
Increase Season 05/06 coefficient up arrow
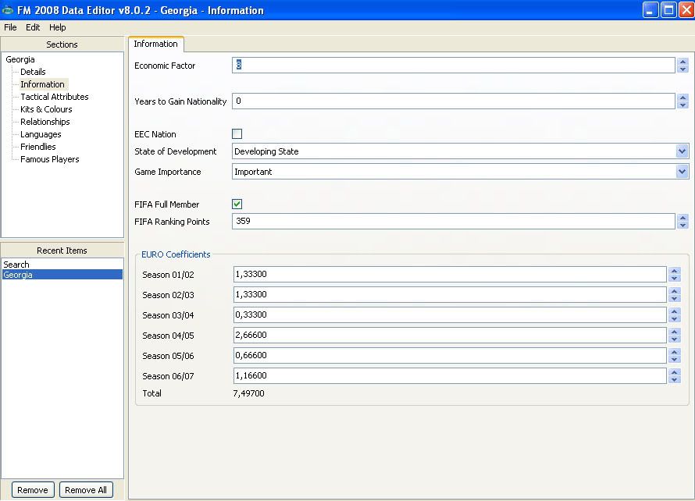(x=674, y=352)
